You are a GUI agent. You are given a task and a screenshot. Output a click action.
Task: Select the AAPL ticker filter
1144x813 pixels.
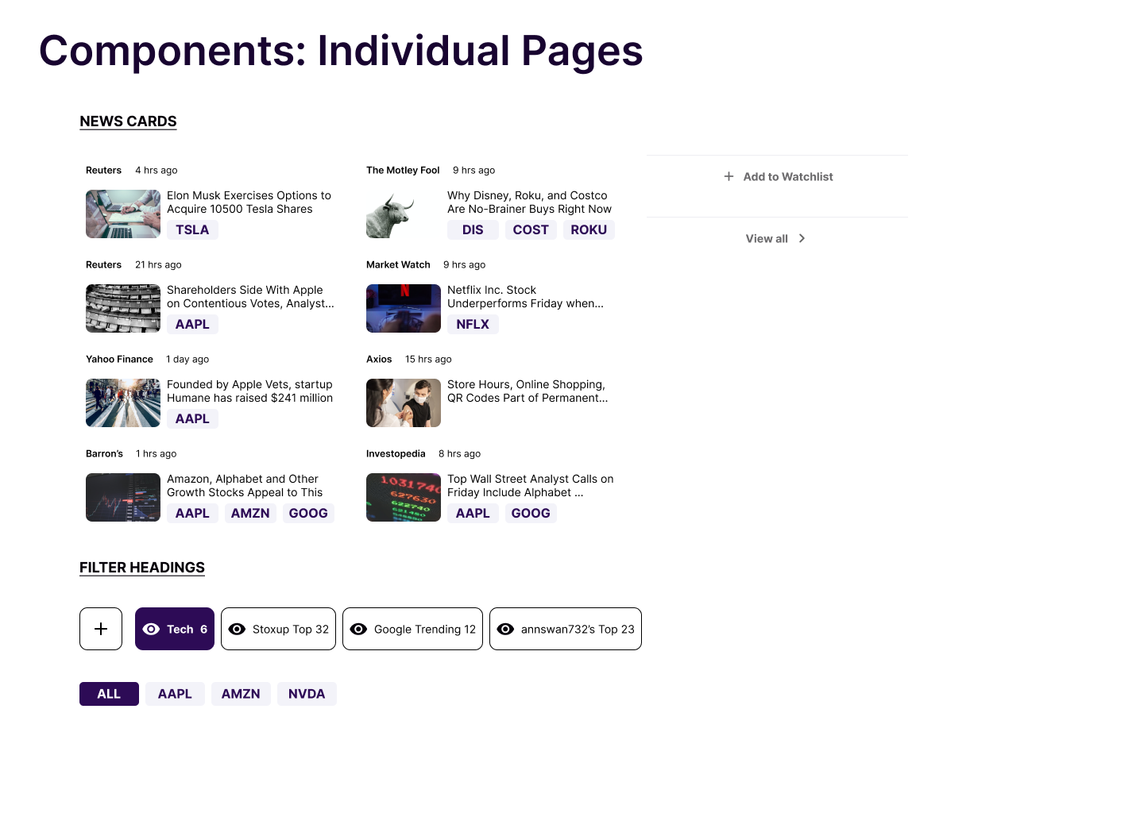175,693
